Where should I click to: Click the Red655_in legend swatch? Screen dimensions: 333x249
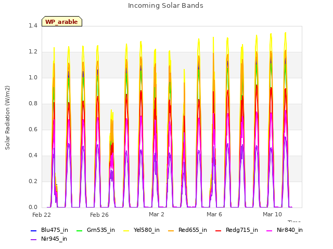171,230
